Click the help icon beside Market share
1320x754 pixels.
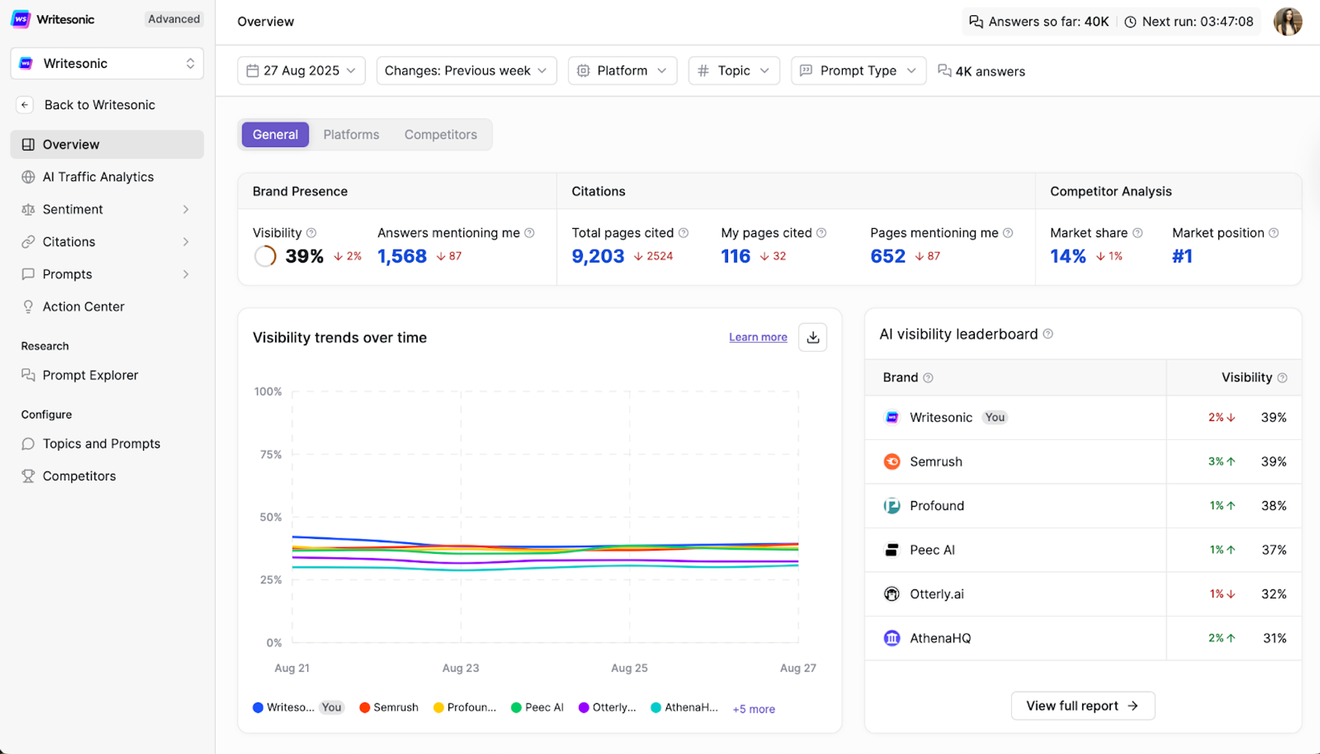(x=1138, y=233)
